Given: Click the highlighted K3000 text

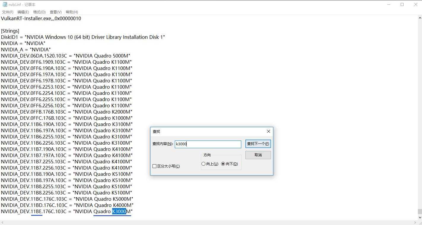Looking at the screenshot, I should pyautogui.click(x=119, y=211).
